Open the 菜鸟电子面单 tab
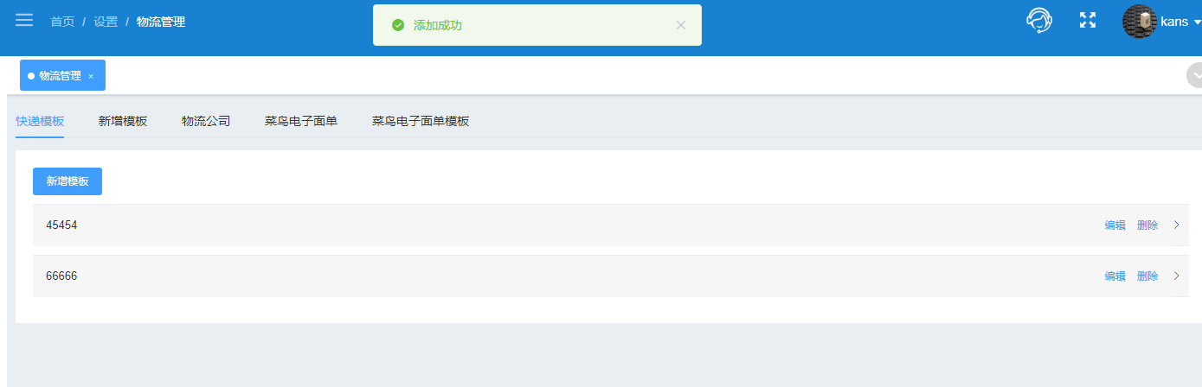 (301, 121)
